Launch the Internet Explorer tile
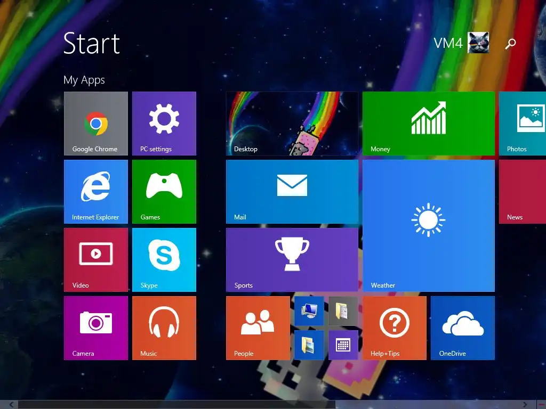Screen dimensions: 546x409 [x=96, y=192]
